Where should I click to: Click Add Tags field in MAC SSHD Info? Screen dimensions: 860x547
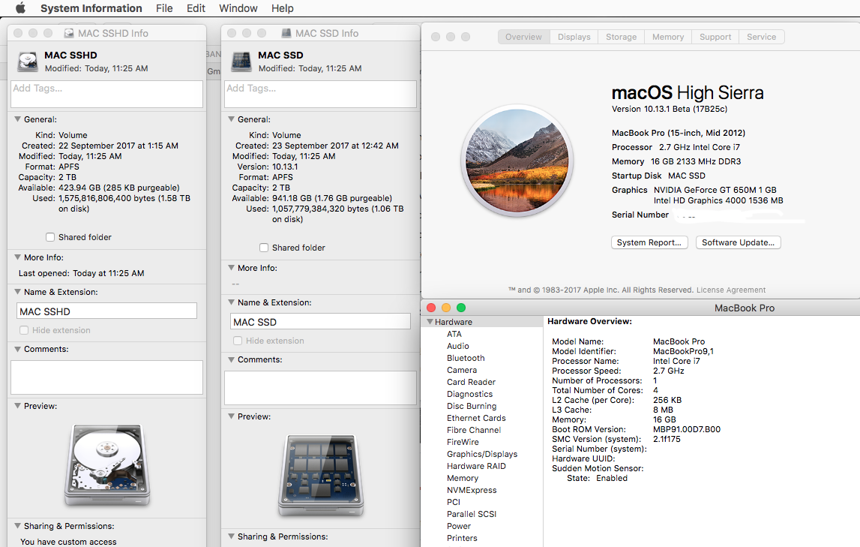tap(107, 94)
